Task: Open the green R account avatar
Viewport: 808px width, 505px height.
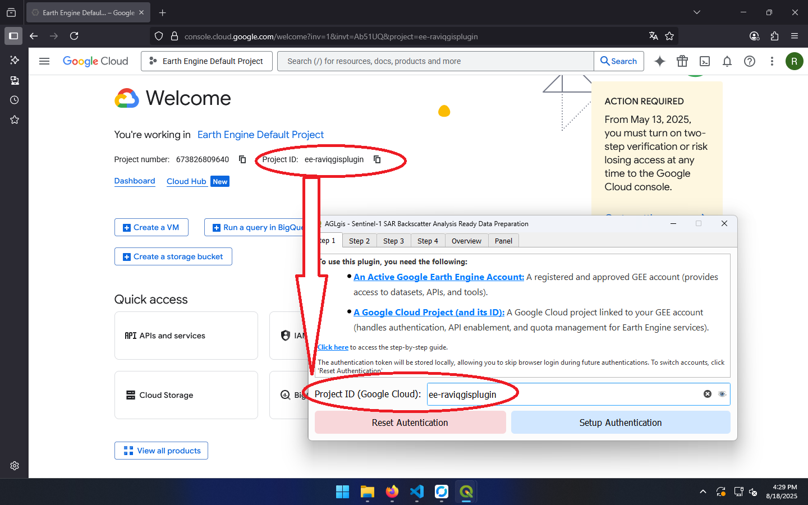Action: [x=794, y=61]
